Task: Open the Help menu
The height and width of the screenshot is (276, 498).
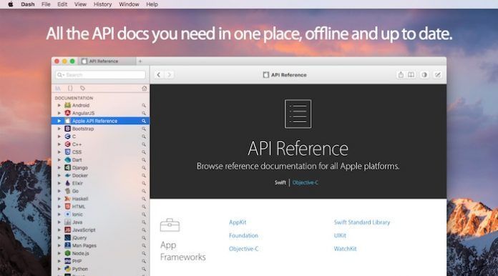Action: pyautogui.click(x=152, y=4)
